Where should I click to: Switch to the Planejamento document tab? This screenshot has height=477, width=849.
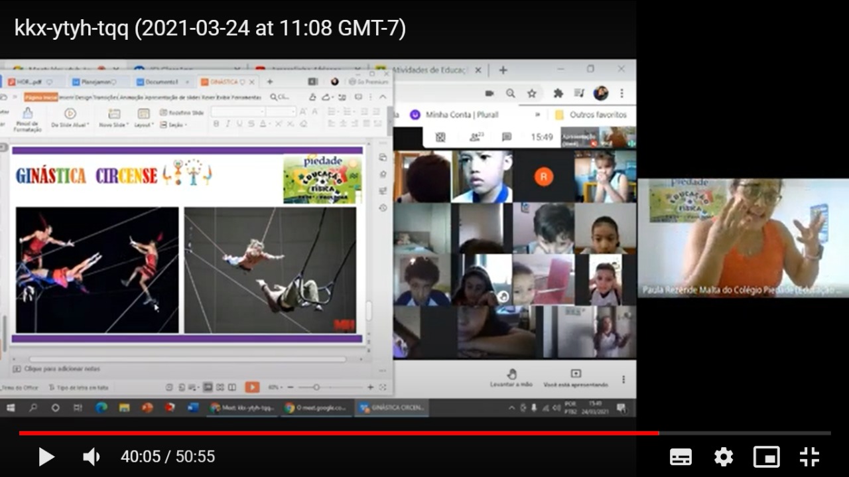point(98,82)
